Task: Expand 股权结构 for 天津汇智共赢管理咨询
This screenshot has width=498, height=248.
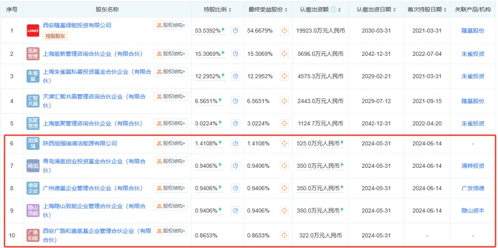Action: (x=171, y=96)
